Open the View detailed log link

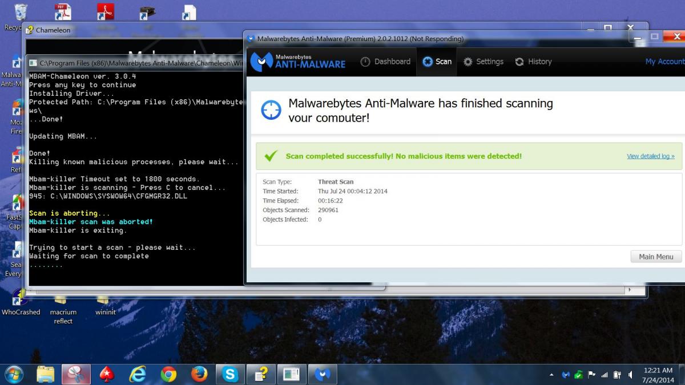tap(651, 156)
